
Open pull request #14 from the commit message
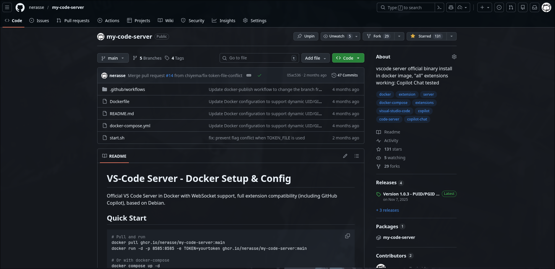169,75
